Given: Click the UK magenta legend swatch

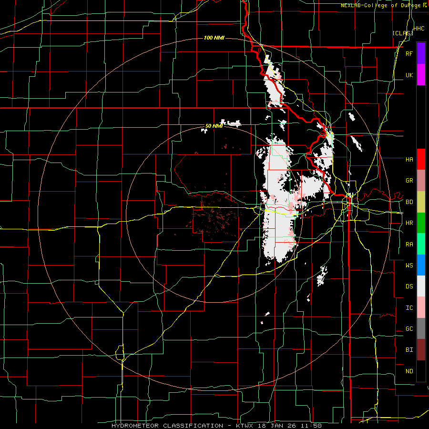Looking at the screenshot, I should click(x=421, y=75).
